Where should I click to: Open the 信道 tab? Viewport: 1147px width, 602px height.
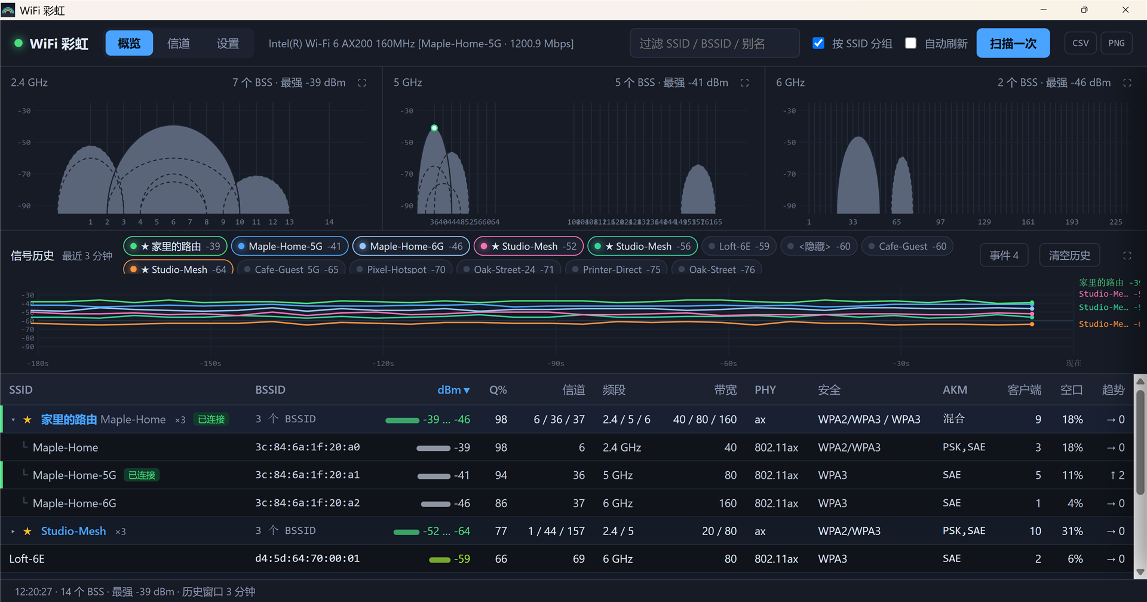[x=179, y=43]
